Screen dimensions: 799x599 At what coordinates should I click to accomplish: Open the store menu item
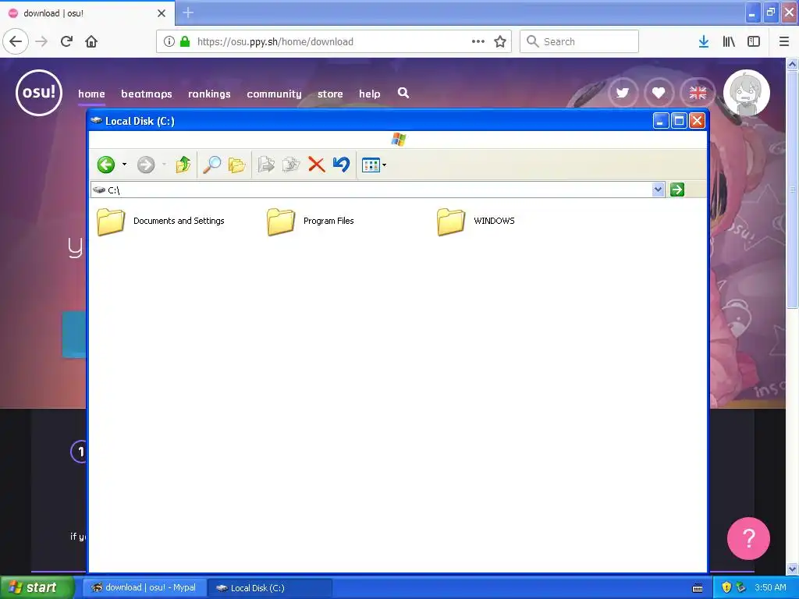point(330,94)
